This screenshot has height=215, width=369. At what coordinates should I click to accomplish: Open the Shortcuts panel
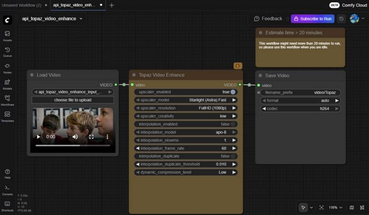tap(7, 206)
